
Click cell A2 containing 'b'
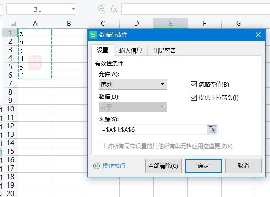[35, 41]
